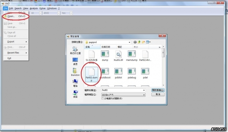Click the Open... entry in File menu
This screenshot has height=132, width=228.
16,16
